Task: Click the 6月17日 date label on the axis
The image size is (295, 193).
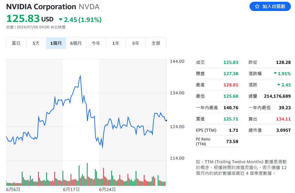Action: tap(71, 190)
